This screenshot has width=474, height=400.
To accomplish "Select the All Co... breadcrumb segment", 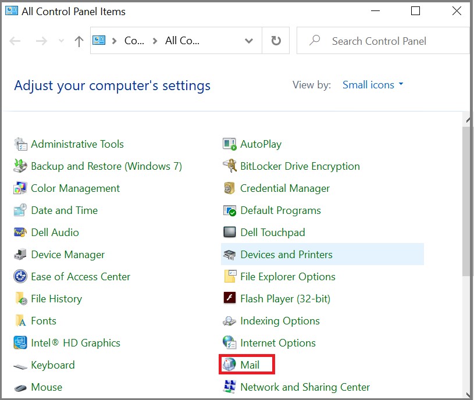I will 182,41.
